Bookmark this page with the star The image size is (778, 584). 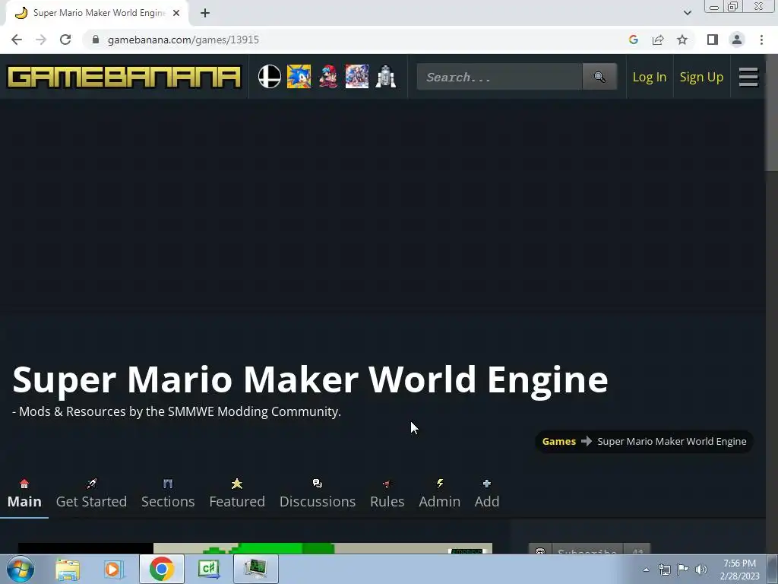682,40
